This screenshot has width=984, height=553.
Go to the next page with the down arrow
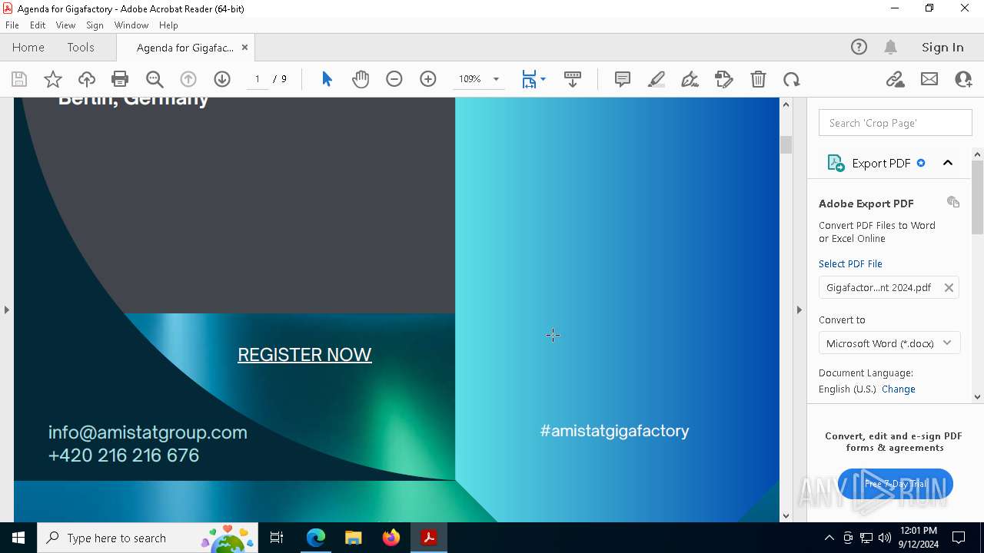(222, 79)
